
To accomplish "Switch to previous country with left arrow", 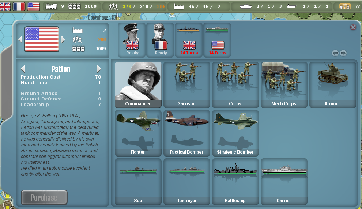I will 20,39.
